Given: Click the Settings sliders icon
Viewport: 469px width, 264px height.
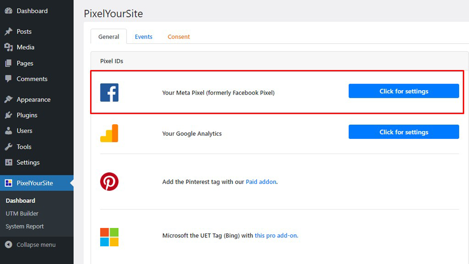Looking at the screenshot, I should tap(8, 162).
